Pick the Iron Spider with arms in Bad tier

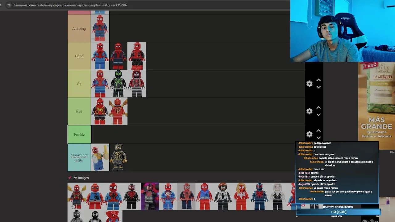(x=118, y=111)
